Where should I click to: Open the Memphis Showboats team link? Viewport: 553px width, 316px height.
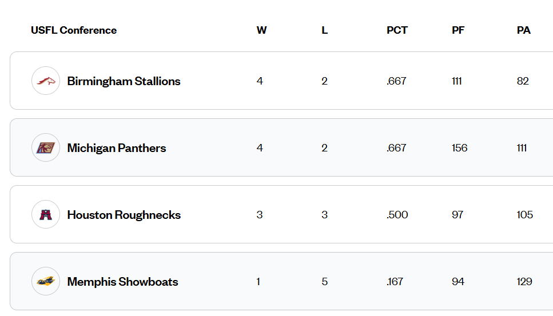[122, 282]
